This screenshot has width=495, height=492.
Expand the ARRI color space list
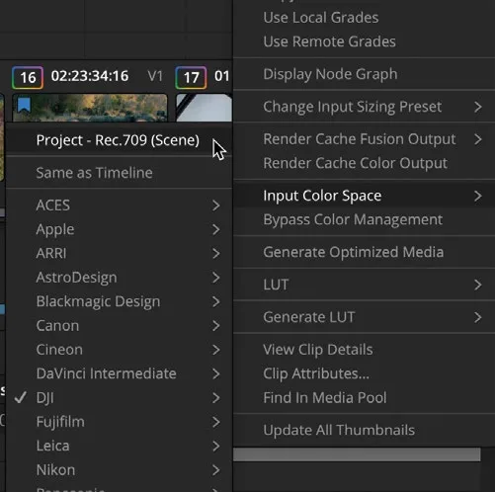(x=119, y=253)
